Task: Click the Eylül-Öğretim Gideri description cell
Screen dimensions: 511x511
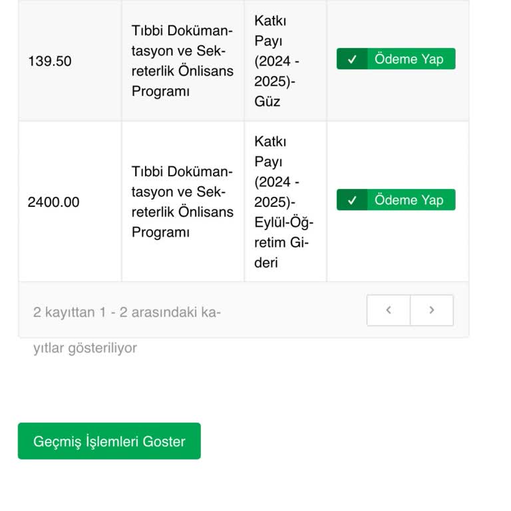Action: point(283,202)
